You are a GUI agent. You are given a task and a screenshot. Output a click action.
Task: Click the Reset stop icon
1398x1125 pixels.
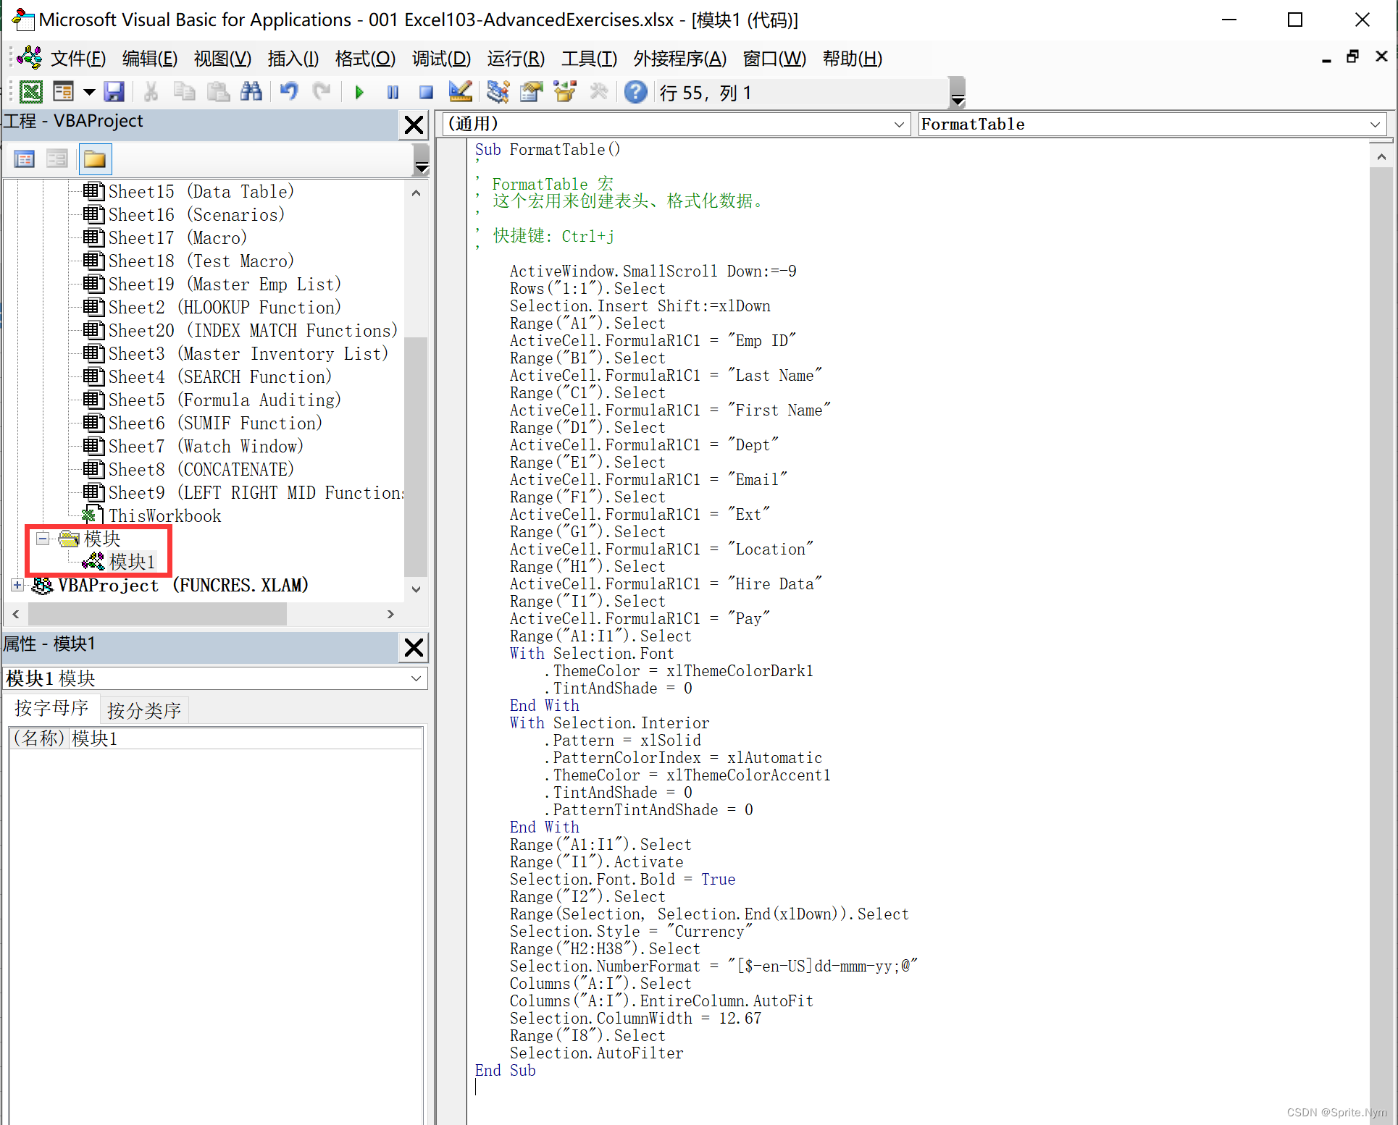[426, 92]
